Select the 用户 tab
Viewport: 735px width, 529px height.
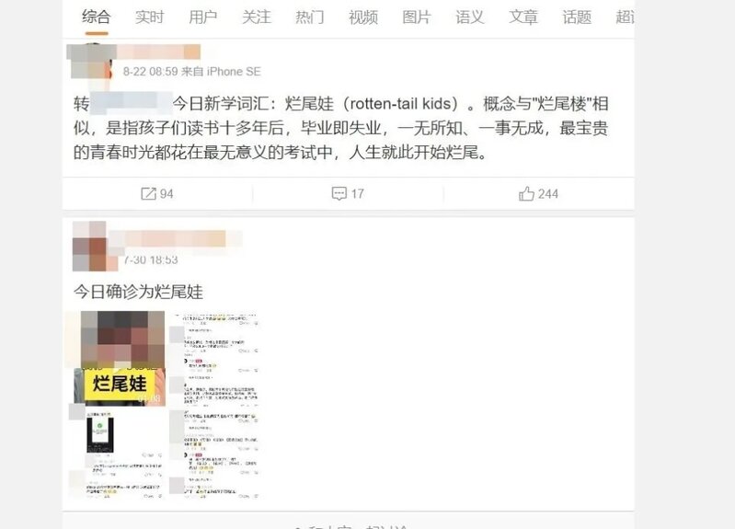coord(203,17)
